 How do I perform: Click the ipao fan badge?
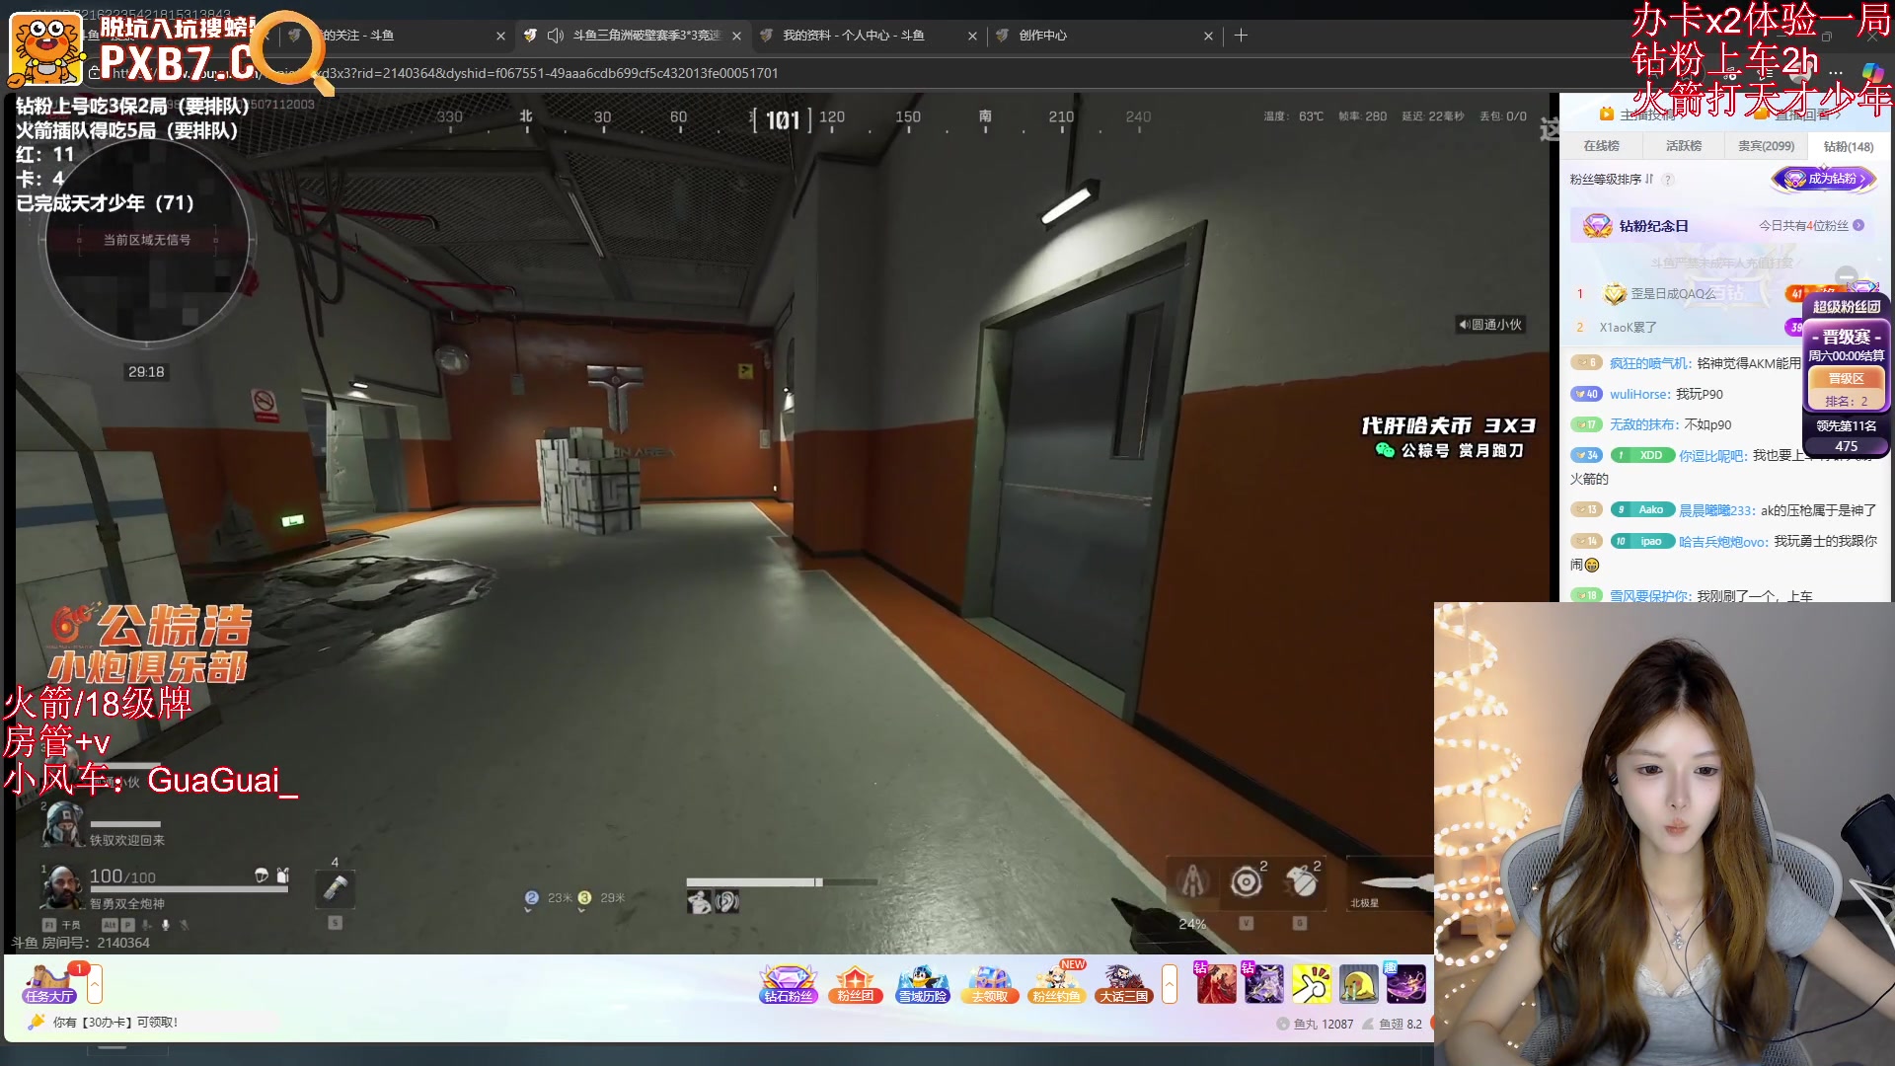[x=1642, y=541]
